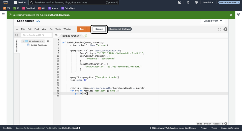Screen dimensions: 242x131
Task: Open the left navigation hamburger menu
Action: click(x=3, y=14)
